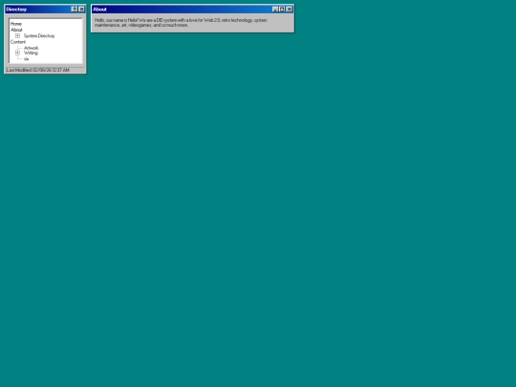Click the Last Modified status bar text
Viewport: 516px width, 387px height.
tap(38, 70)
